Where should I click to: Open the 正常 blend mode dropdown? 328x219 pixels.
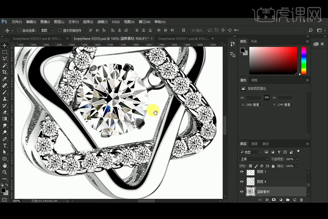[x=254, y=159]
